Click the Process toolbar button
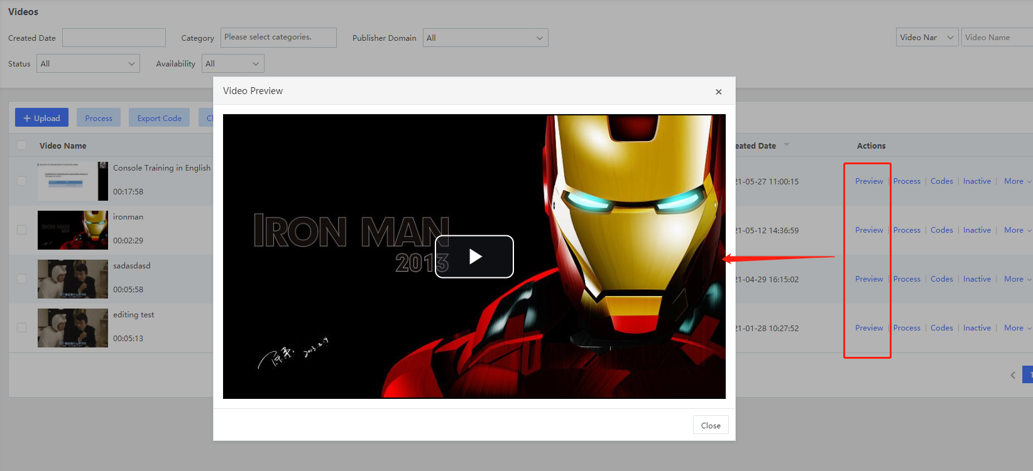Image resolution: width=1033 pixels, height=471 pixels. [x=99, y=118]
